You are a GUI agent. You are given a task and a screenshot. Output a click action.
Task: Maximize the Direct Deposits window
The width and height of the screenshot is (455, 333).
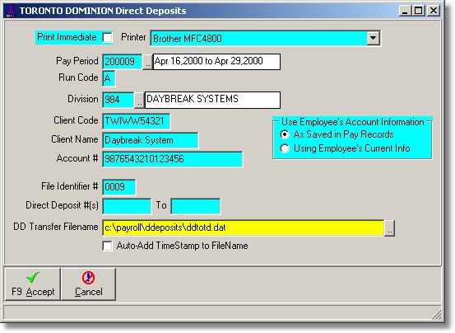click(419, 11)
